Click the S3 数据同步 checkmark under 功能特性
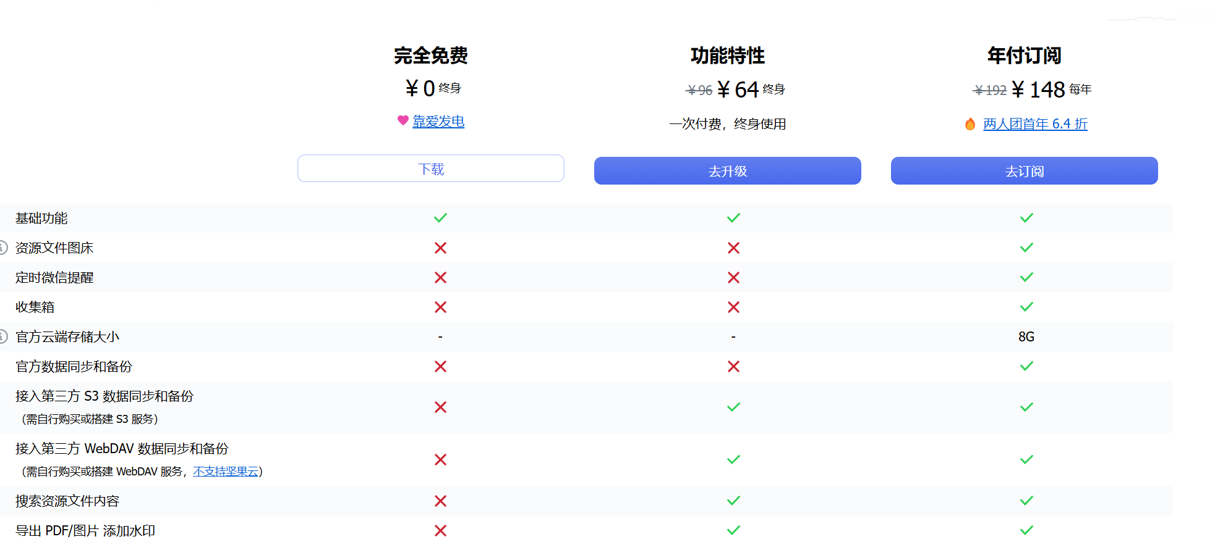Screen dimensions: 1215x555 (733, 407)
